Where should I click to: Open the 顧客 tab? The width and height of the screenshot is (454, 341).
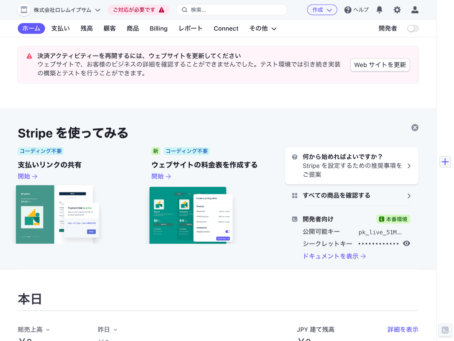coord(110,28)
